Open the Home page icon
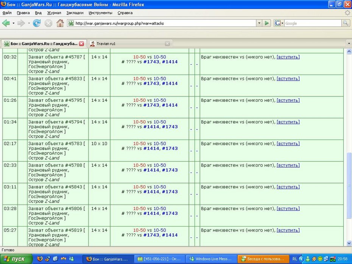The width and height of the screenshot is (352, 264). click(x=60, y=23)
